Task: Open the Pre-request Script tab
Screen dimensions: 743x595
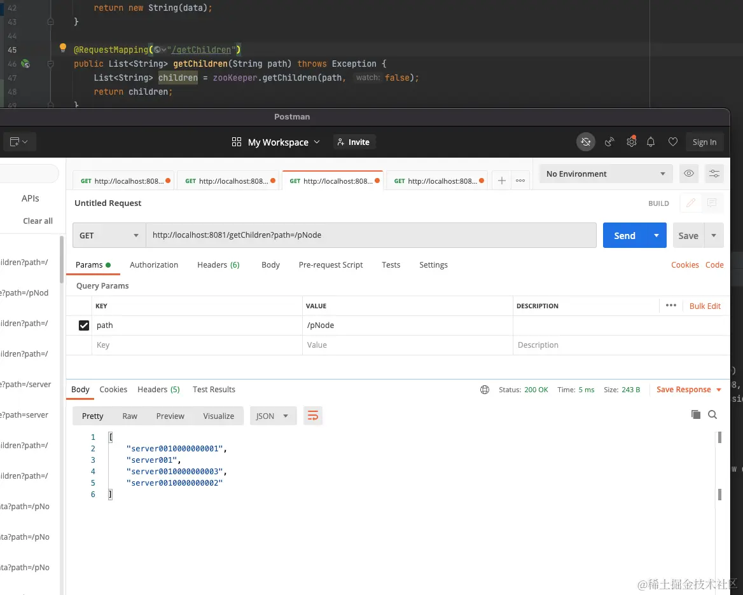Action: point(331,264)
